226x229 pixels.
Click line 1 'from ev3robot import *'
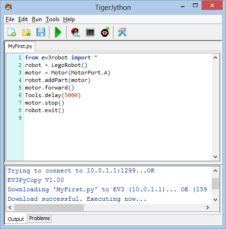point(61,57)
